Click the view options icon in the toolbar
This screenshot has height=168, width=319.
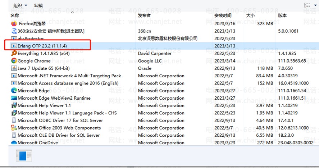pyautogui.click(x=307, y=5)
